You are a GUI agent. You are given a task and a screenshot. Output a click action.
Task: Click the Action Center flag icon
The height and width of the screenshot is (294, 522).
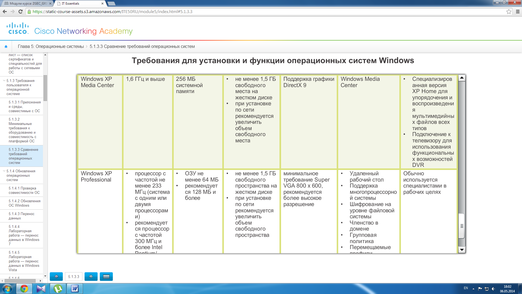pyautogui.click(x=480, y=289)
